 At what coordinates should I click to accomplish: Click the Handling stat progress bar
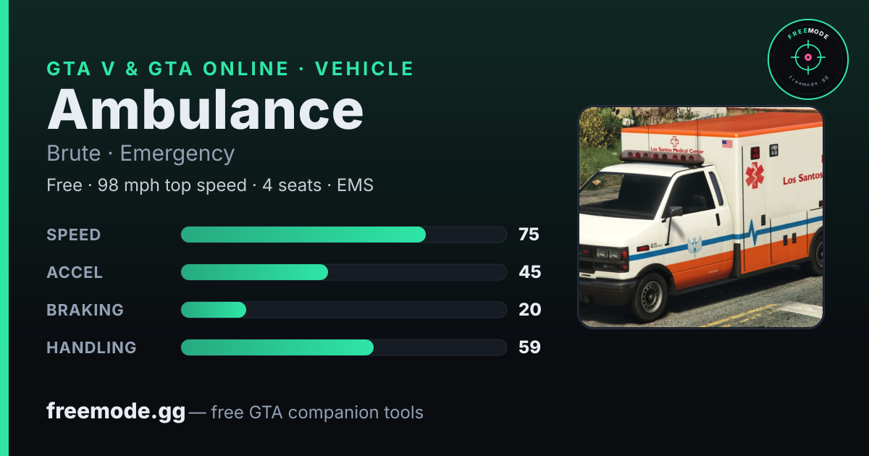pos(343,347)
